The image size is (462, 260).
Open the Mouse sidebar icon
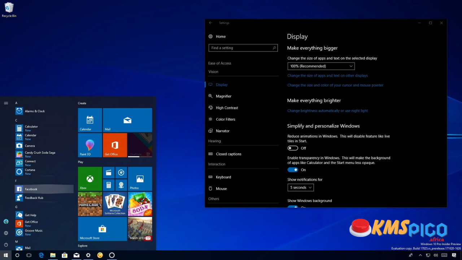211,188
